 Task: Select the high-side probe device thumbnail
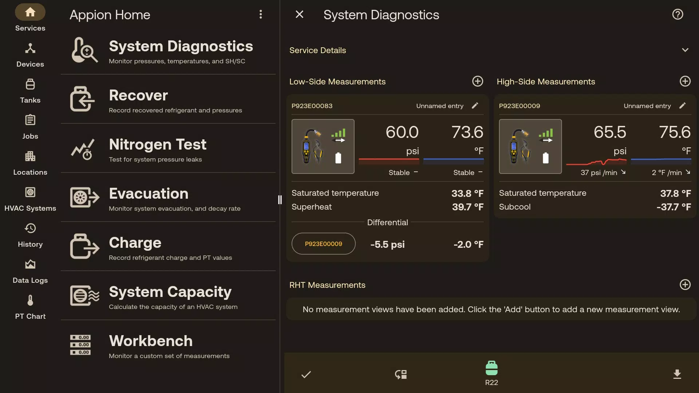530,146
